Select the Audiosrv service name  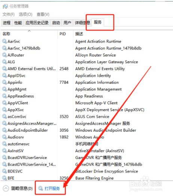pyautogui.click(x=16, y=137)
